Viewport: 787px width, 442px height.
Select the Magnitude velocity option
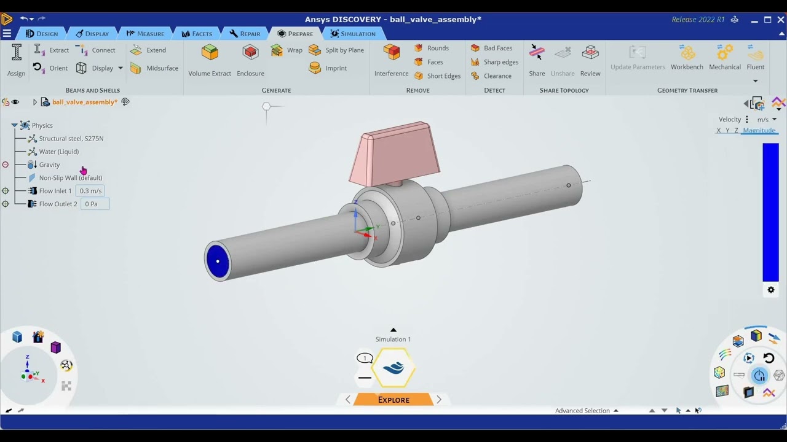759,131
